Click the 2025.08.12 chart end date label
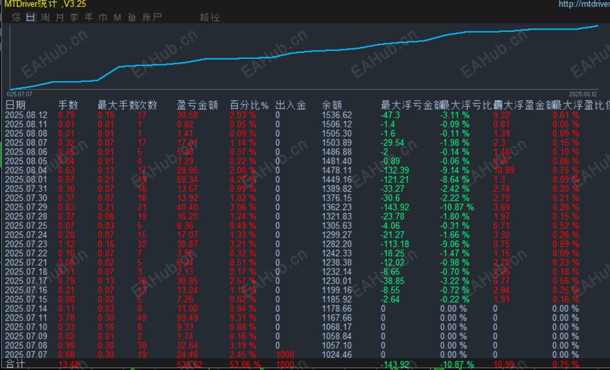This screenshot has height=370, width=610. [x=583, y=94]
